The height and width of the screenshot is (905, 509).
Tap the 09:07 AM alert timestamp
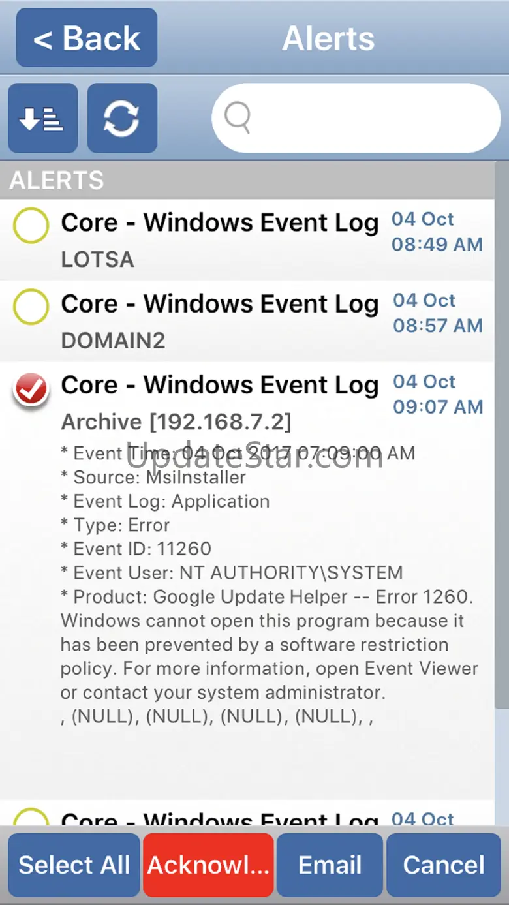[437, 406]
